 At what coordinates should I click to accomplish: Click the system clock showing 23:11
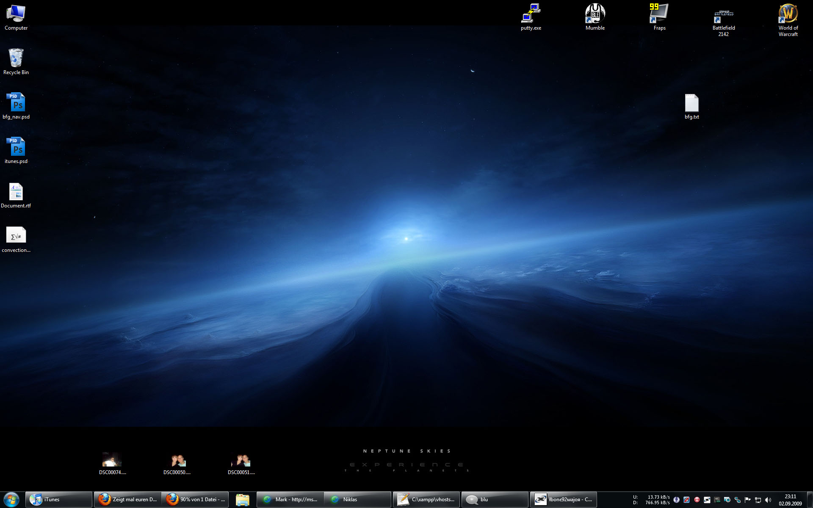coord(790,500)
